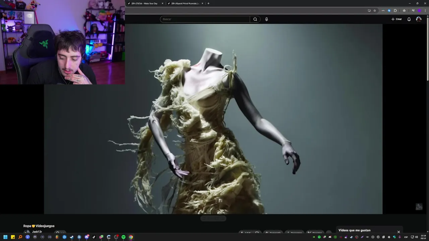Screen dimensions: 429x241
Task: Open the orange search icon in taskbar
Action: [20, 237]
